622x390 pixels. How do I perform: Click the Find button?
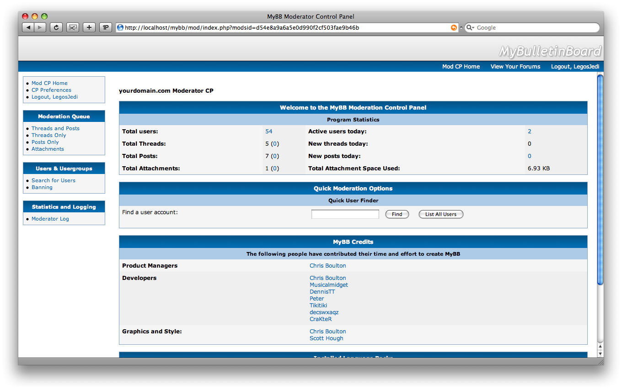397,214
